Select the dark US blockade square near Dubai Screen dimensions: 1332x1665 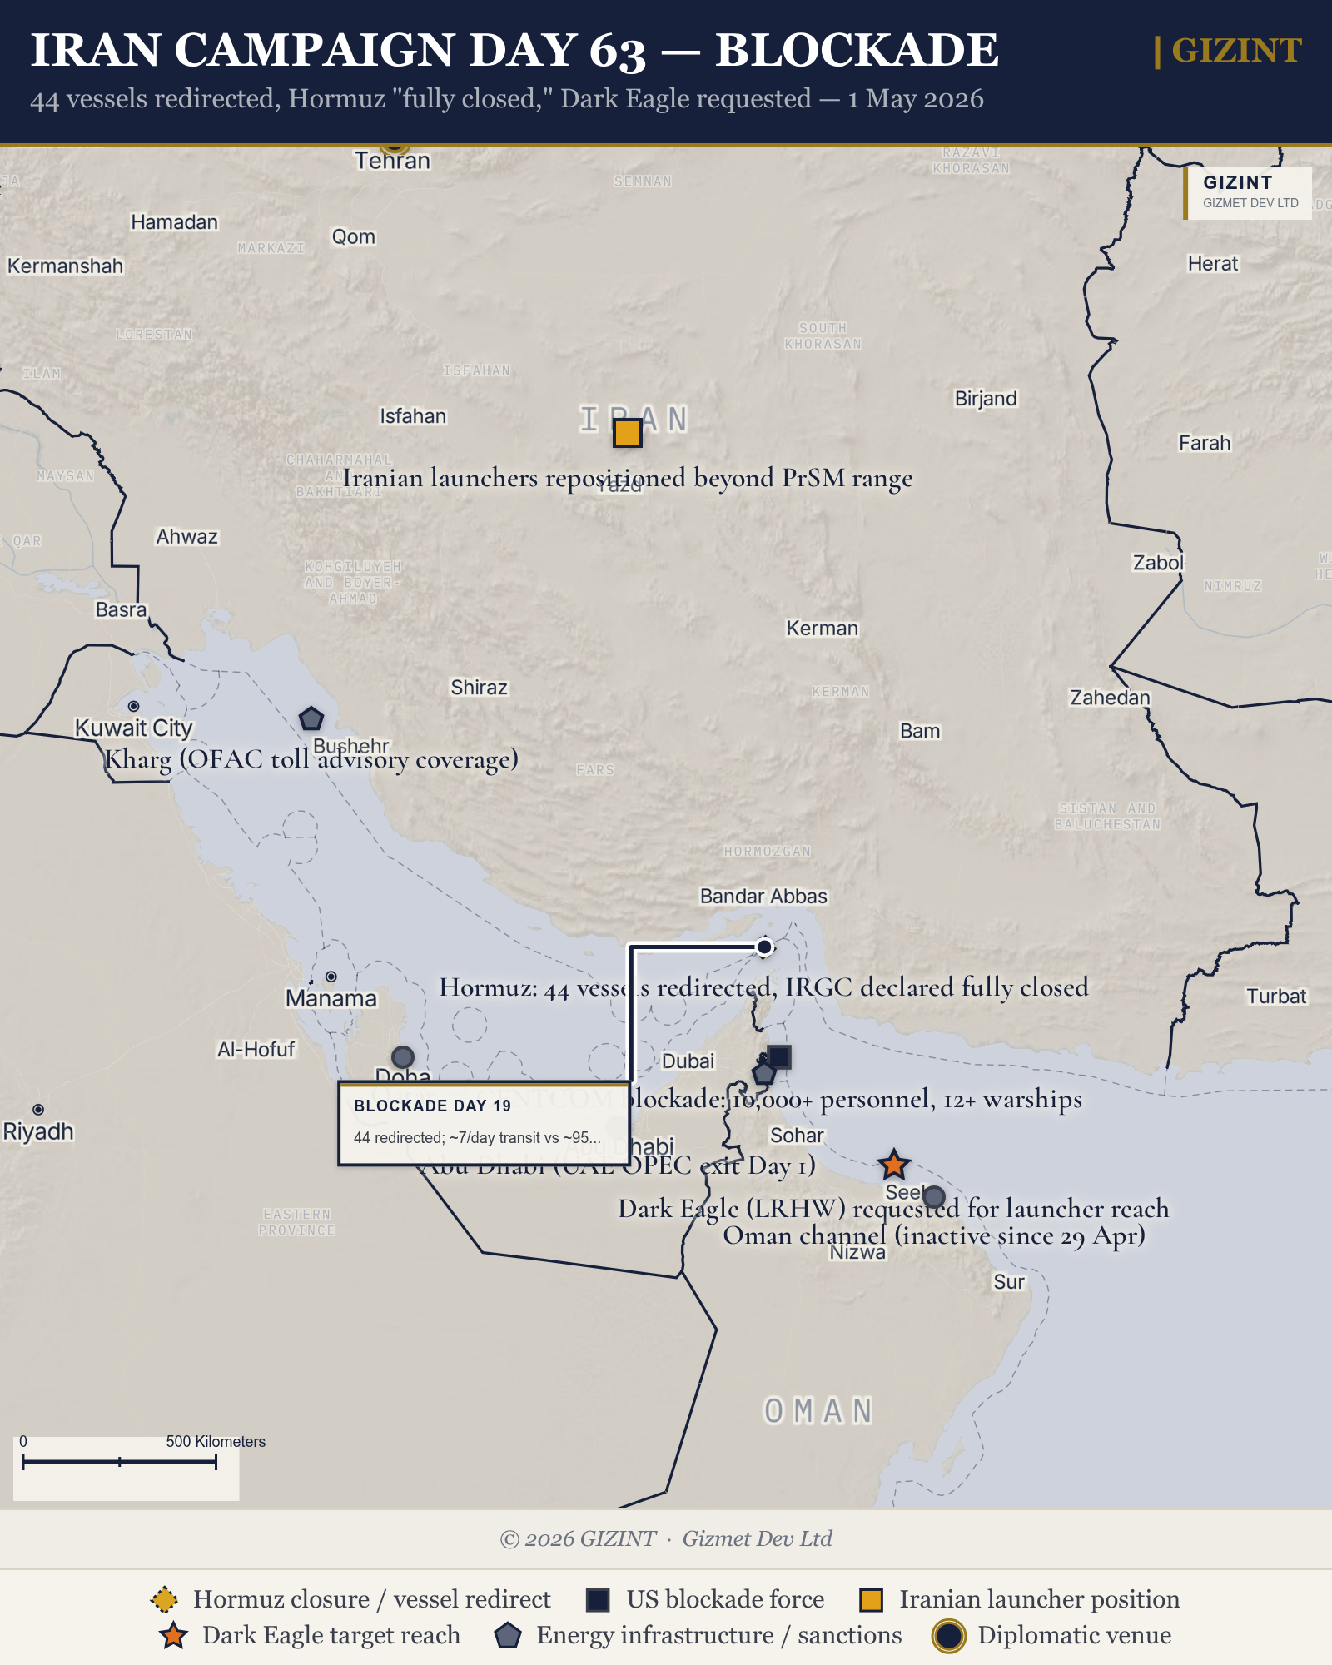tap(779, 1057)
